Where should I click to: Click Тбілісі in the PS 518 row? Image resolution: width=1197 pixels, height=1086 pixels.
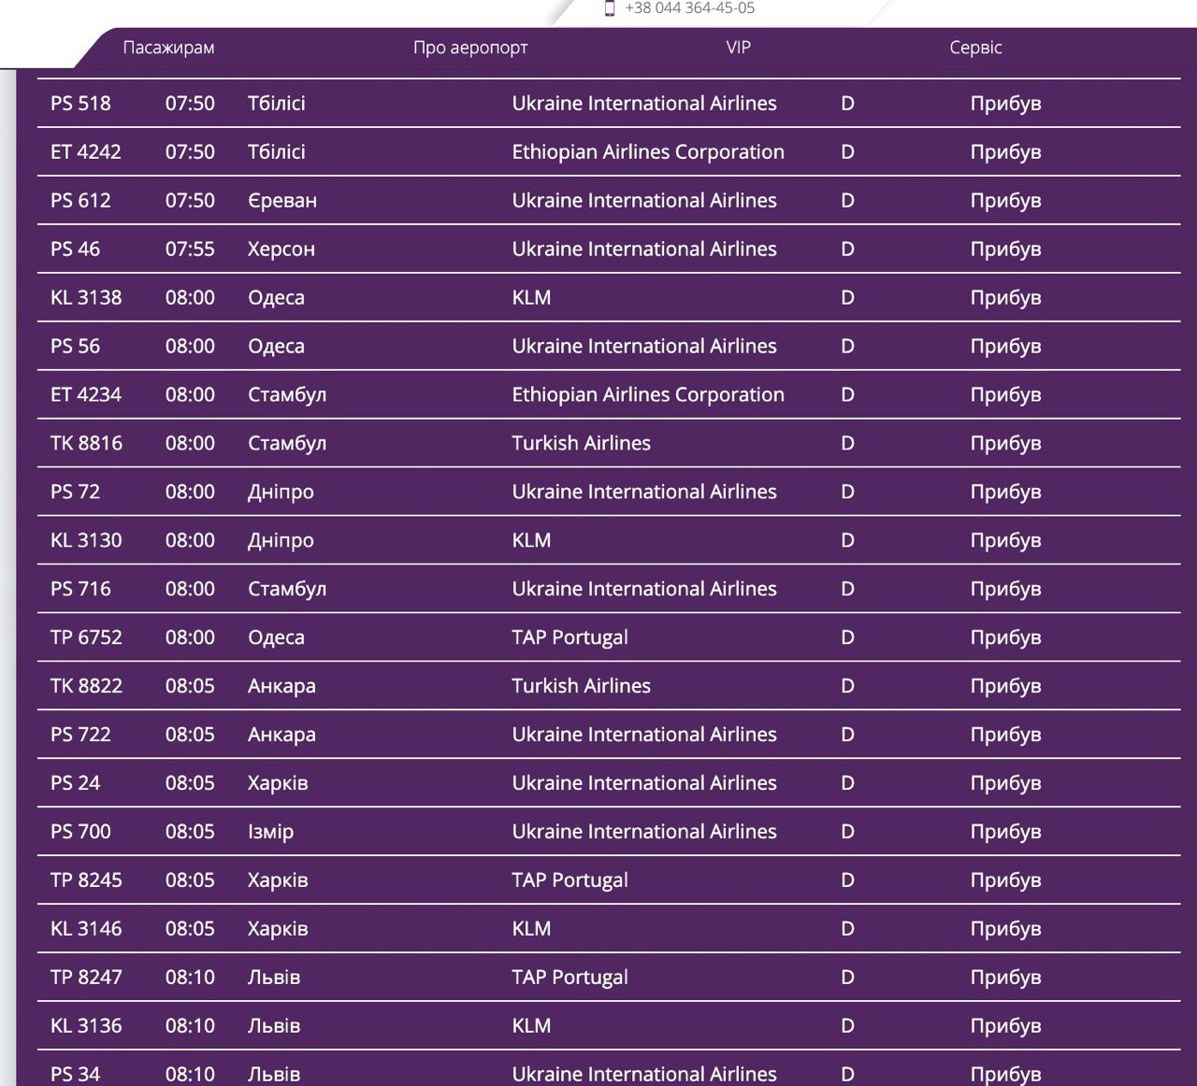point(277,104)
